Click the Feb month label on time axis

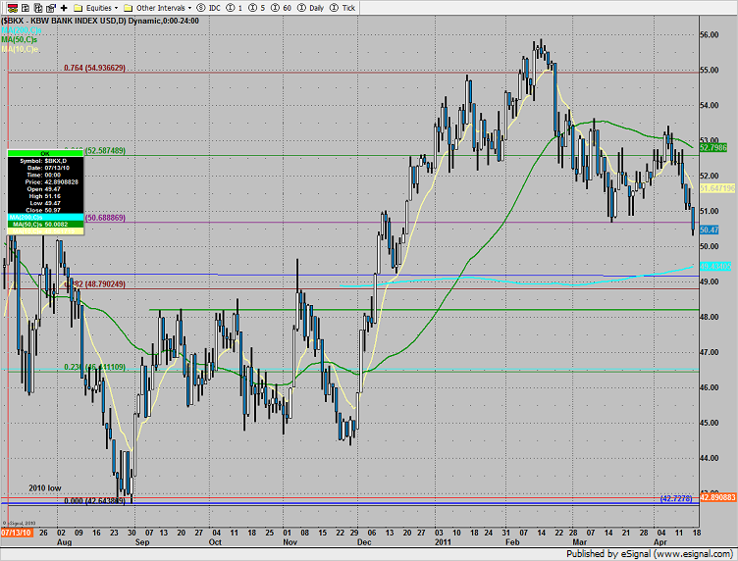pos(512,541)
